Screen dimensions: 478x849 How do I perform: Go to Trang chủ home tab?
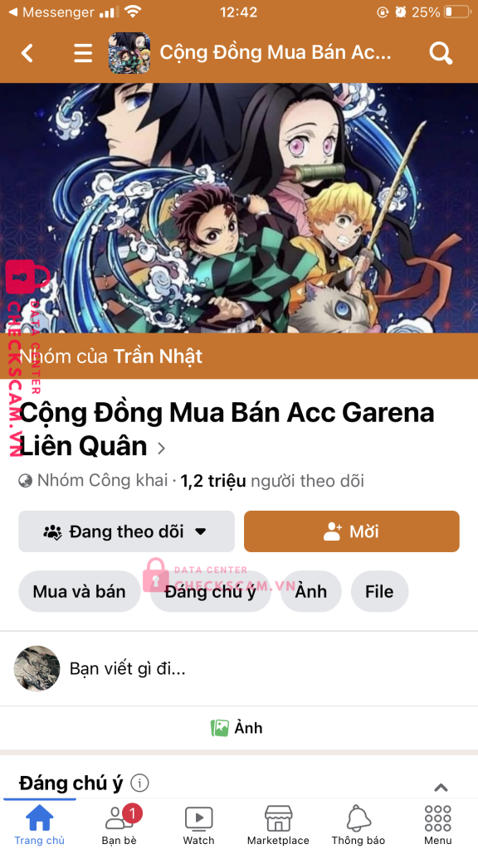pos(40,818)
